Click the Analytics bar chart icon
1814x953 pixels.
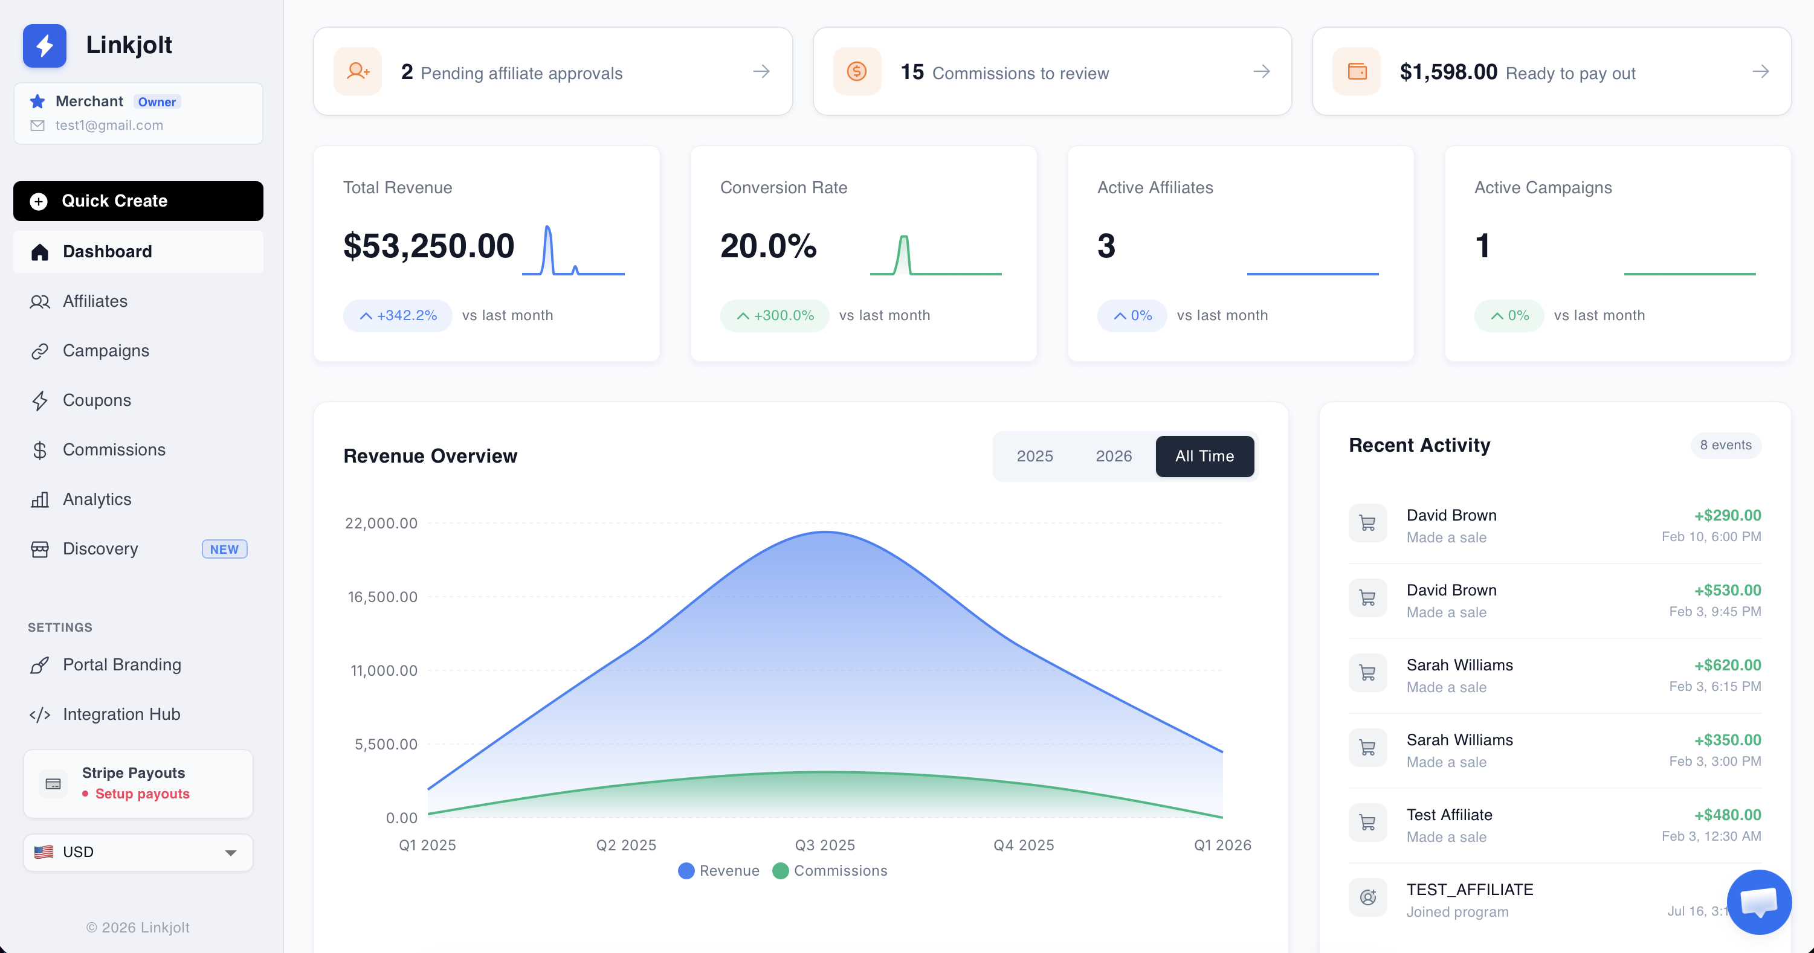[x=39, y=499]
